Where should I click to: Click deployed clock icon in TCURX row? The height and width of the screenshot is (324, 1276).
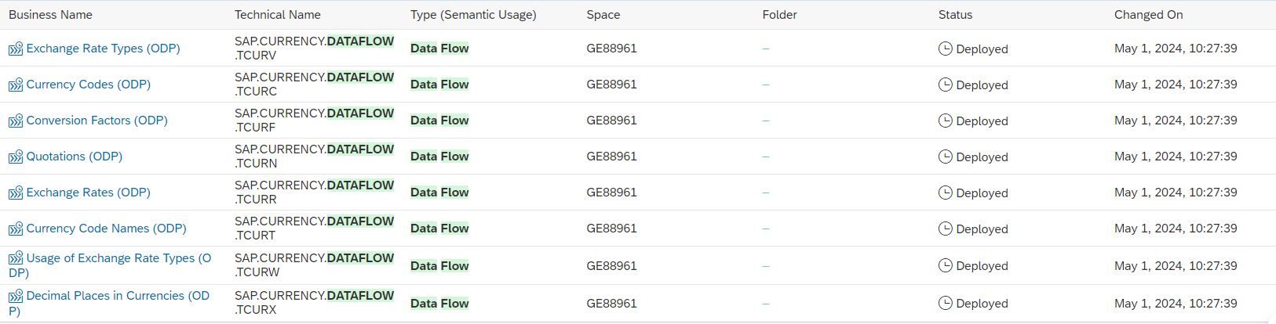point(946,303)
